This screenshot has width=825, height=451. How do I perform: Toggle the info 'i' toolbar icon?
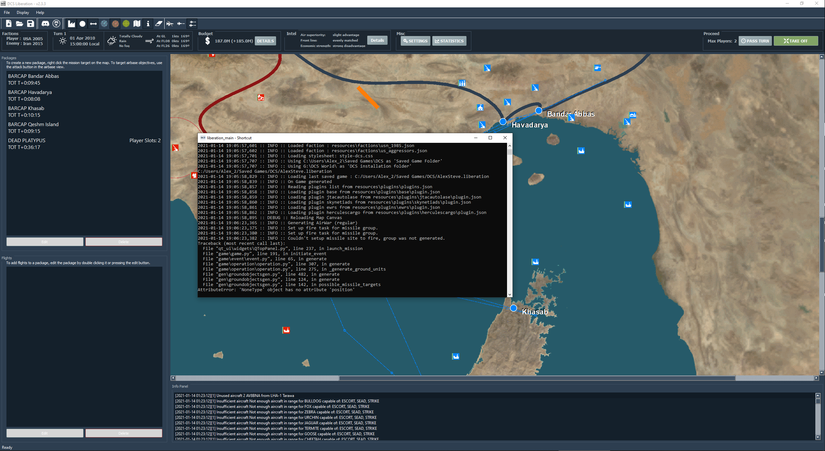(148, 23)
